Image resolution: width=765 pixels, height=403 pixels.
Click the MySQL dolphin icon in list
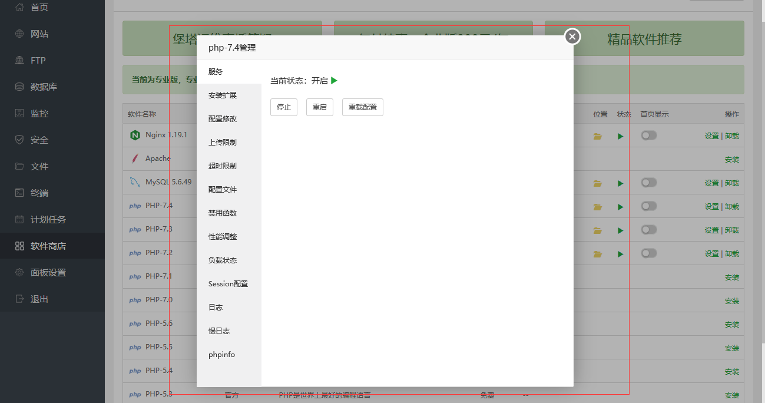[x=135, y=183]
